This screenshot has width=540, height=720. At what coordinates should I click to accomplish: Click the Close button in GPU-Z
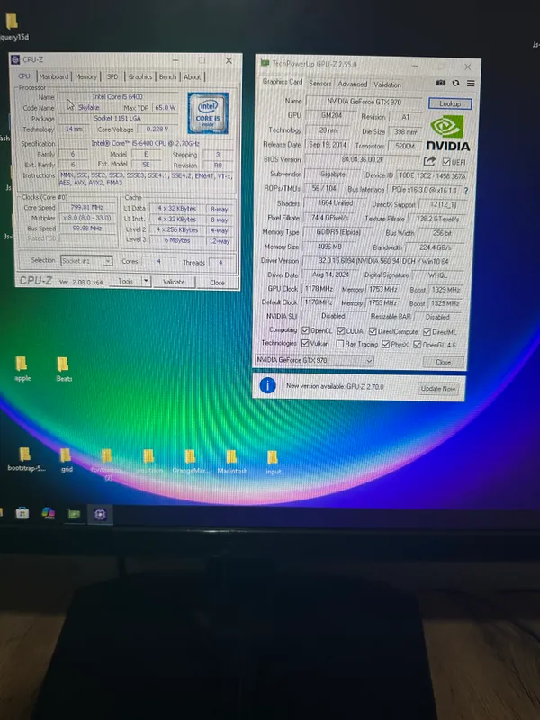click(443, 362)
